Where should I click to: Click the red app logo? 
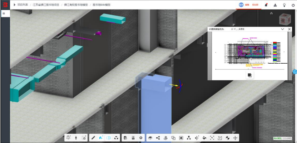coord(5,5)
